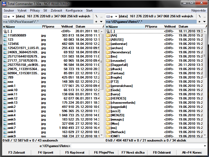Screen dimensions: 209x157
Task: Click the F8 Odstranit button
Action: point(162,153)
